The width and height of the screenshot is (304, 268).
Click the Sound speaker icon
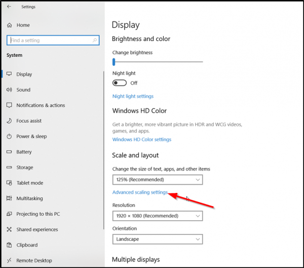coord(9,89)
